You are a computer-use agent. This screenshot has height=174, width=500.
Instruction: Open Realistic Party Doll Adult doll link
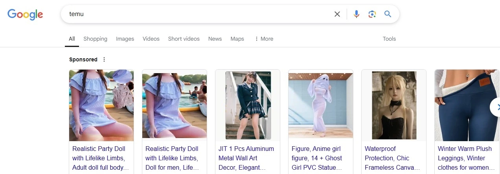click(101, 158)
